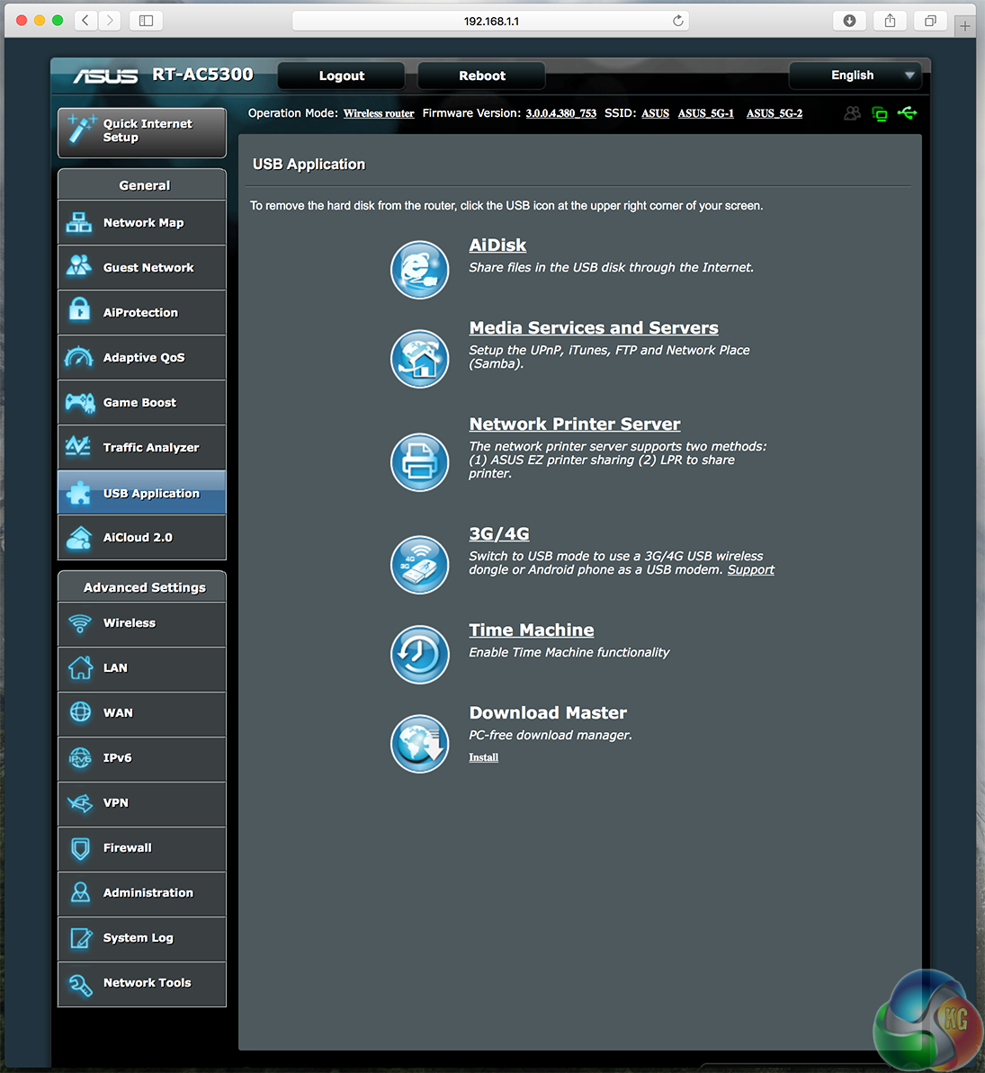Click the Network Map sidebar icon

coord(79,222)
